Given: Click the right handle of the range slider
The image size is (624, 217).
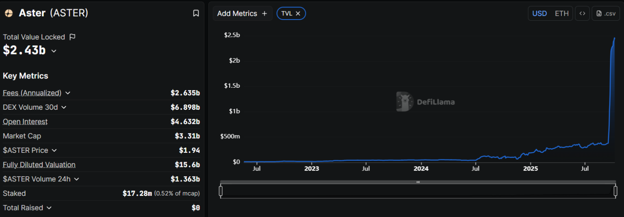Looking at the screenshot, I should [x=615, y=191].
